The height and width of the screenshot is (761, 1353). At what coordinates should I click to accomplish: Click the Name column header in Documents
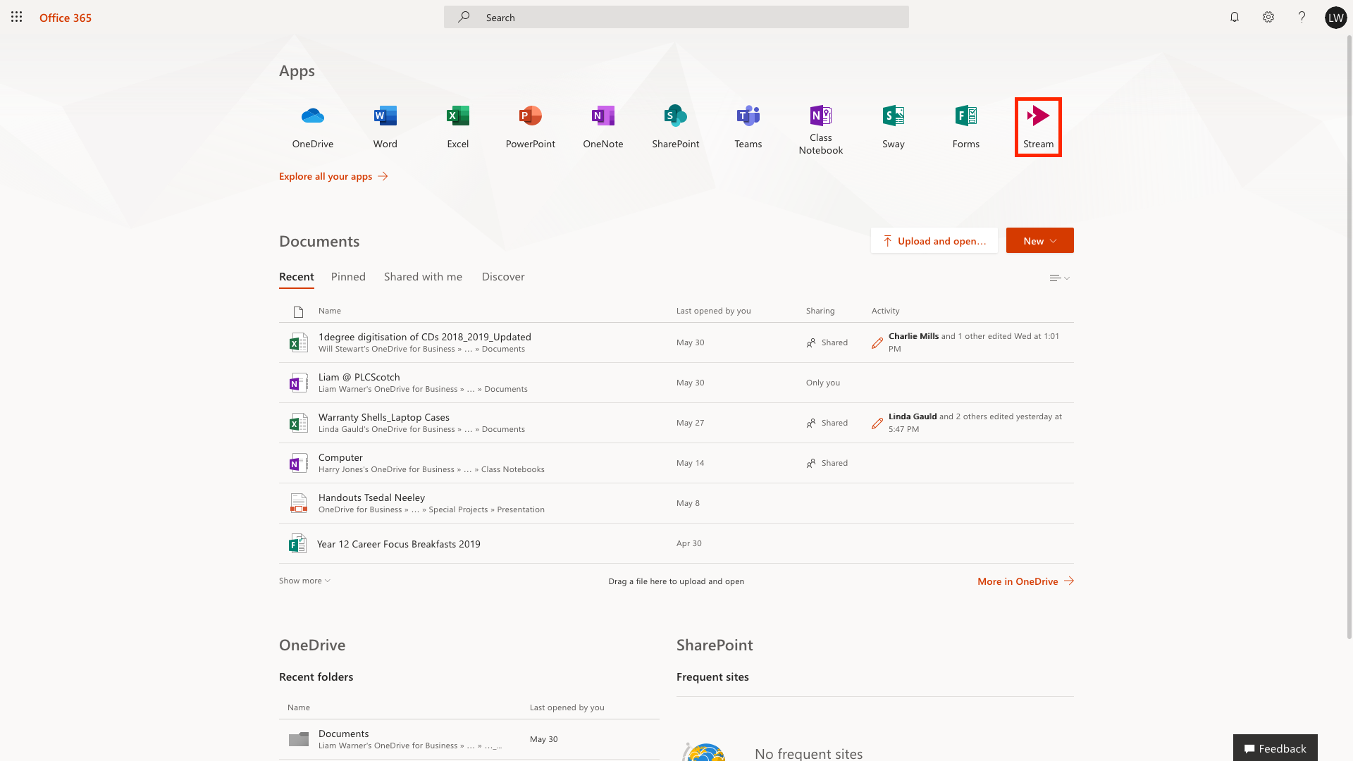click(330, 311)
